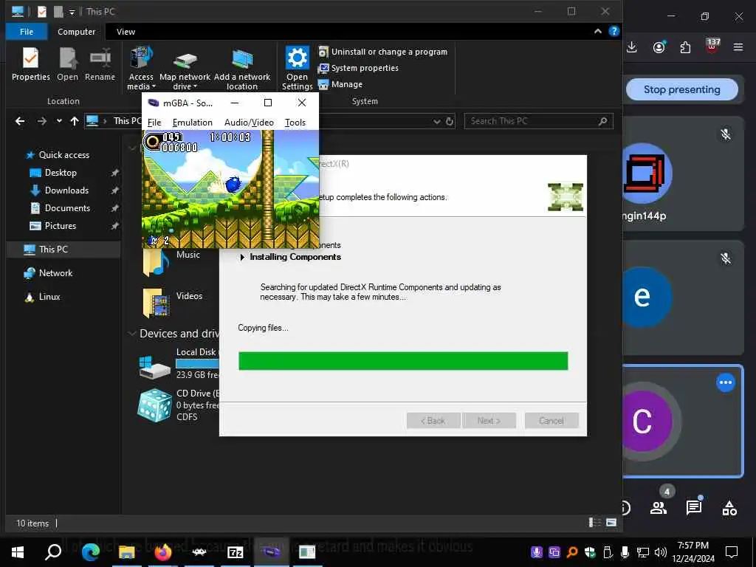
Task: Open meeting activities shapes icon
Action: pyautogui.click(x=729, y=508)
